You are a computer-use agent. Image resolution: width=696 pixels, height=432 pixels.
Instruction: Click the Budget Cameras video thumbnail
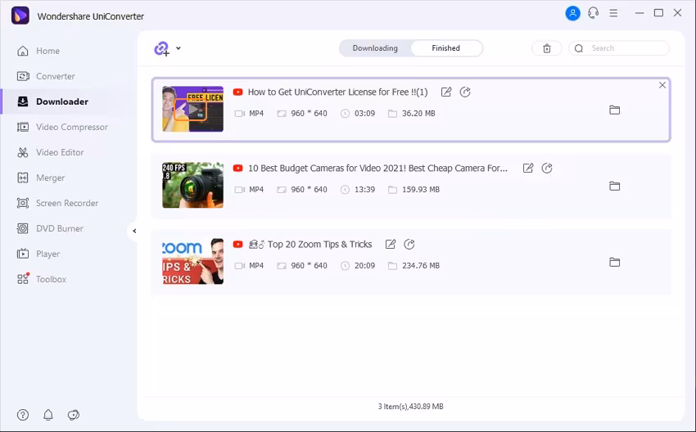192,186
